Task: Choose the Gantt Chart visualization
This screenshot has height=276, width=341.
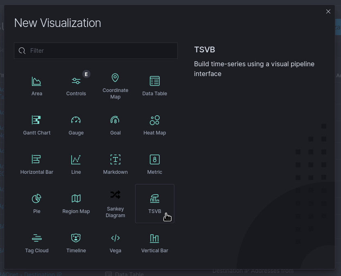Action: (x=37, y=124)
